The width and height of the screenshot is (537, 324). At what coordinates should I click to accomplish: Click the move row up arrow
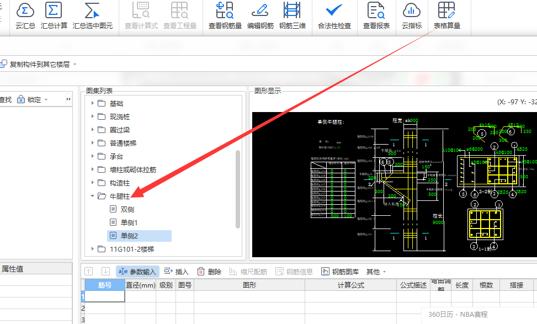(x=89, y=272)
